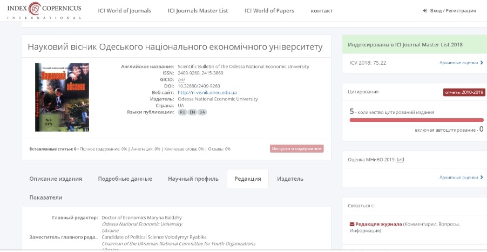Screen dimensions: 487x252
Task: Expand Архивные оценки under ICV 2018
Action: click(461, 63)
